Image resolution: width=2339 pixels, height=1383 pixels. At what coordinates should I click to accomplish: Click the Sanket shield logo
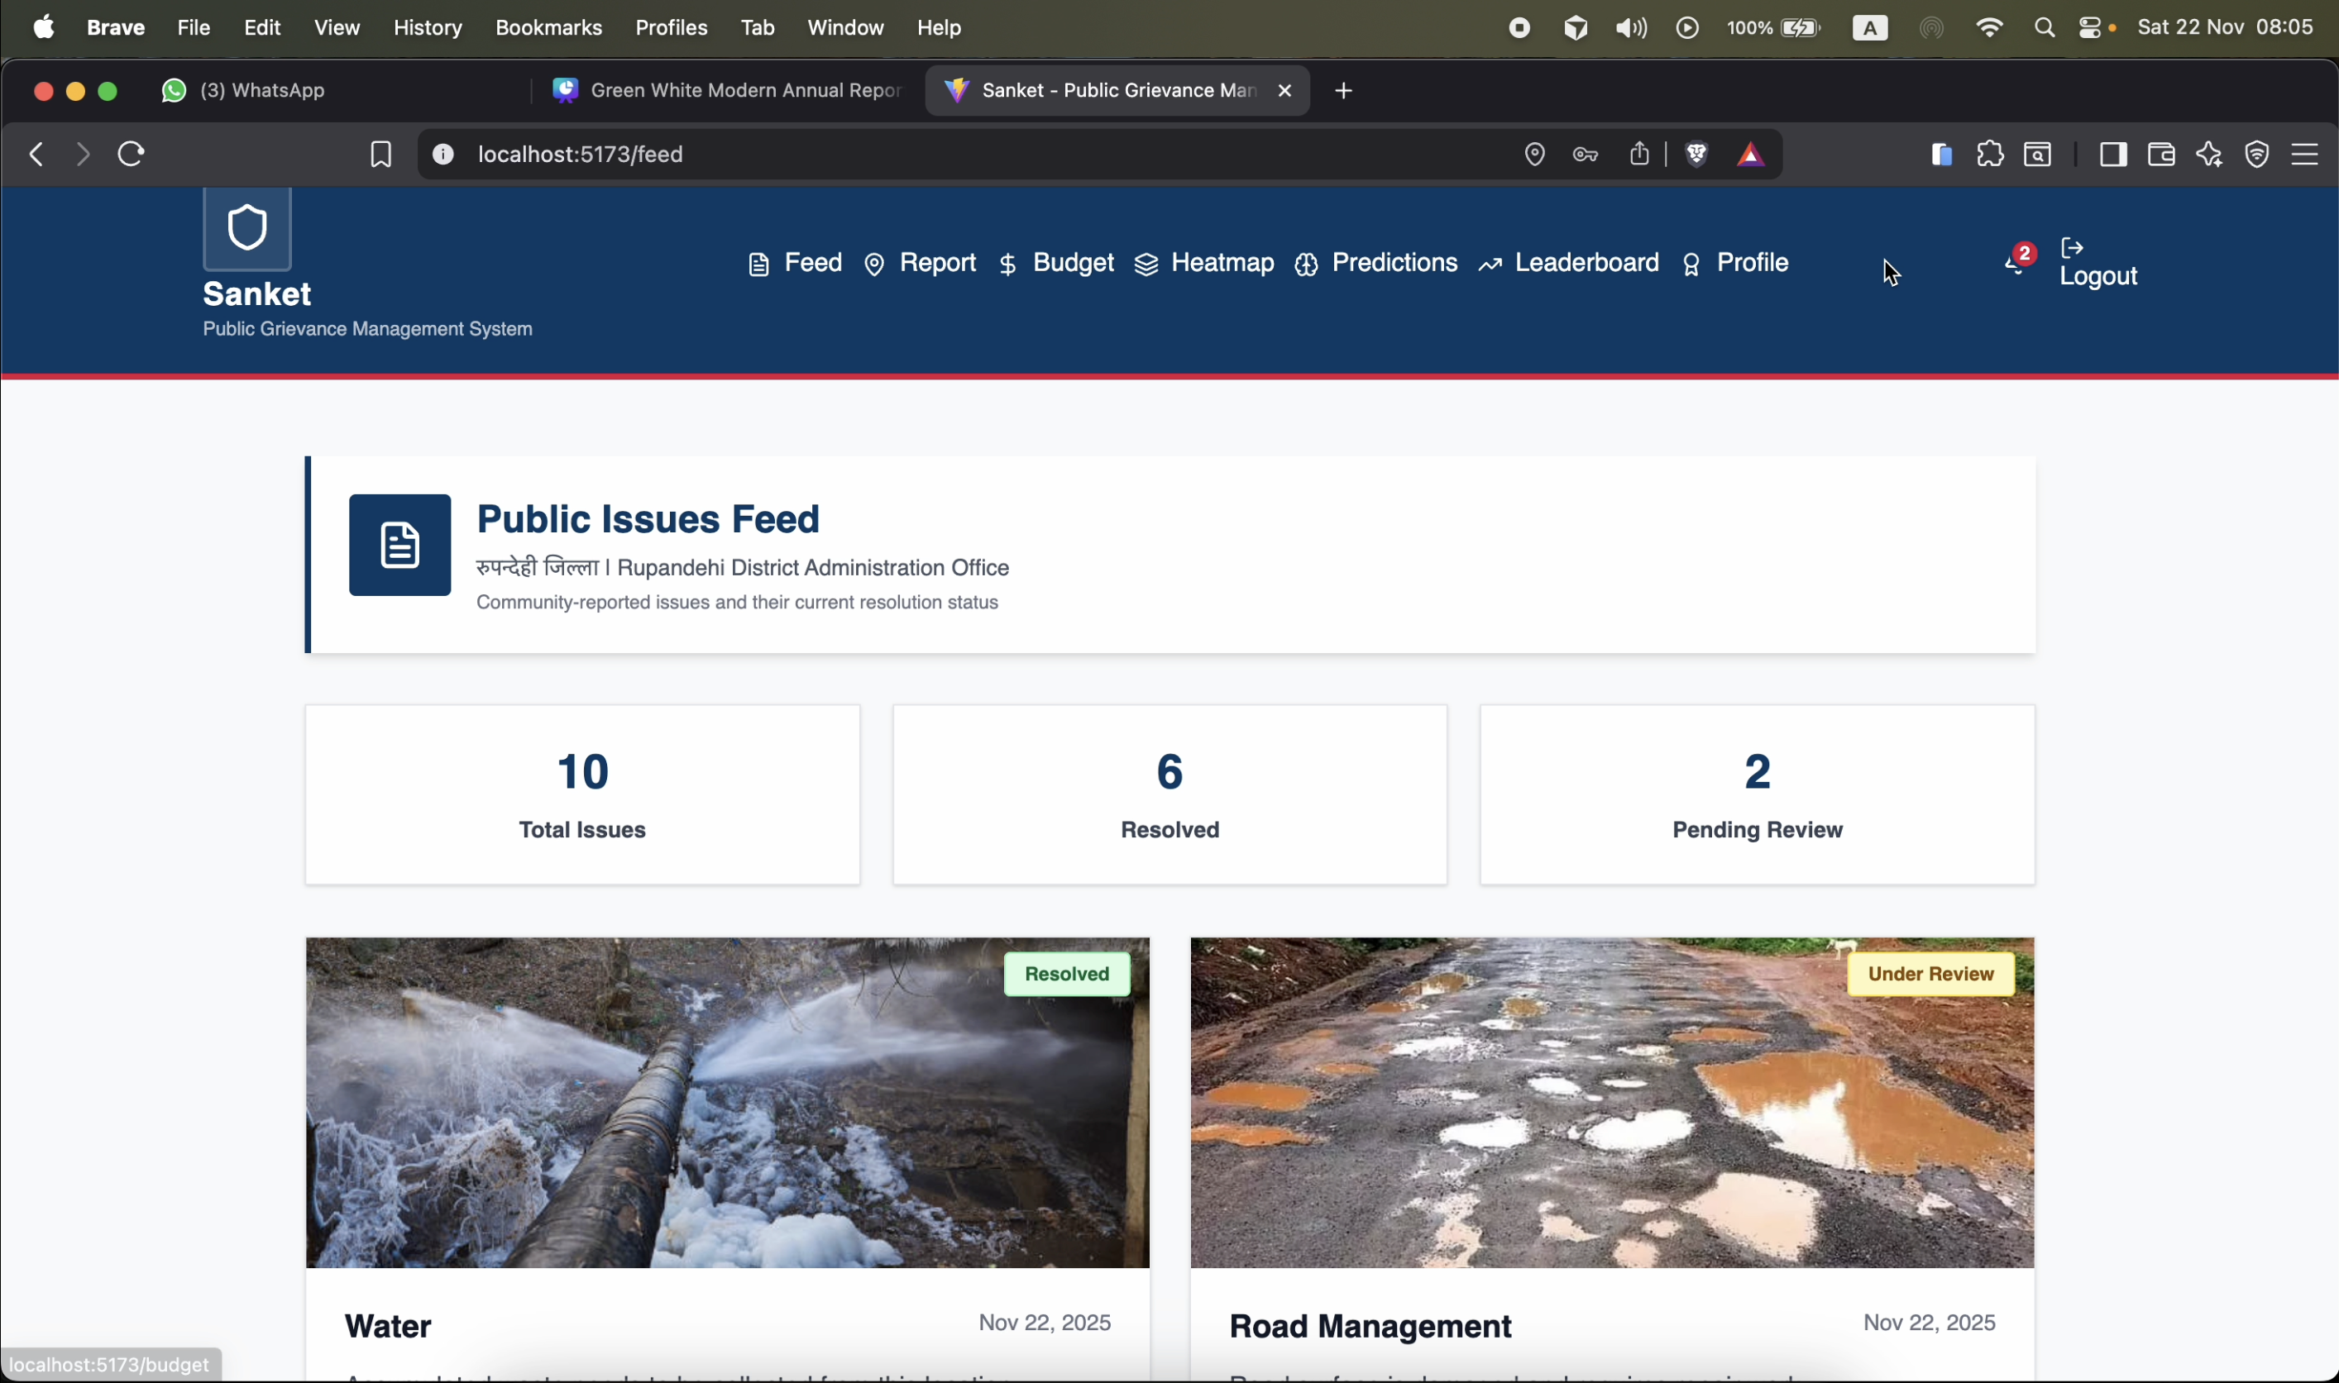(x=247, y=228)
